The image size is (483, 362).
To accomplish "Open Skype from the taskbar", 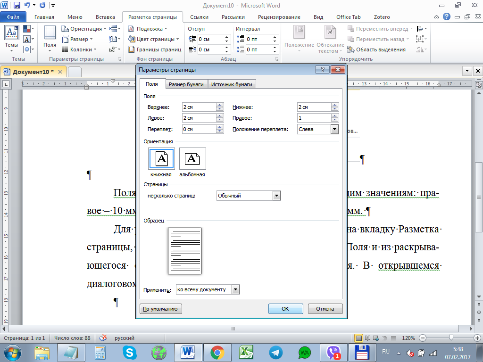I will coord(130,353).
